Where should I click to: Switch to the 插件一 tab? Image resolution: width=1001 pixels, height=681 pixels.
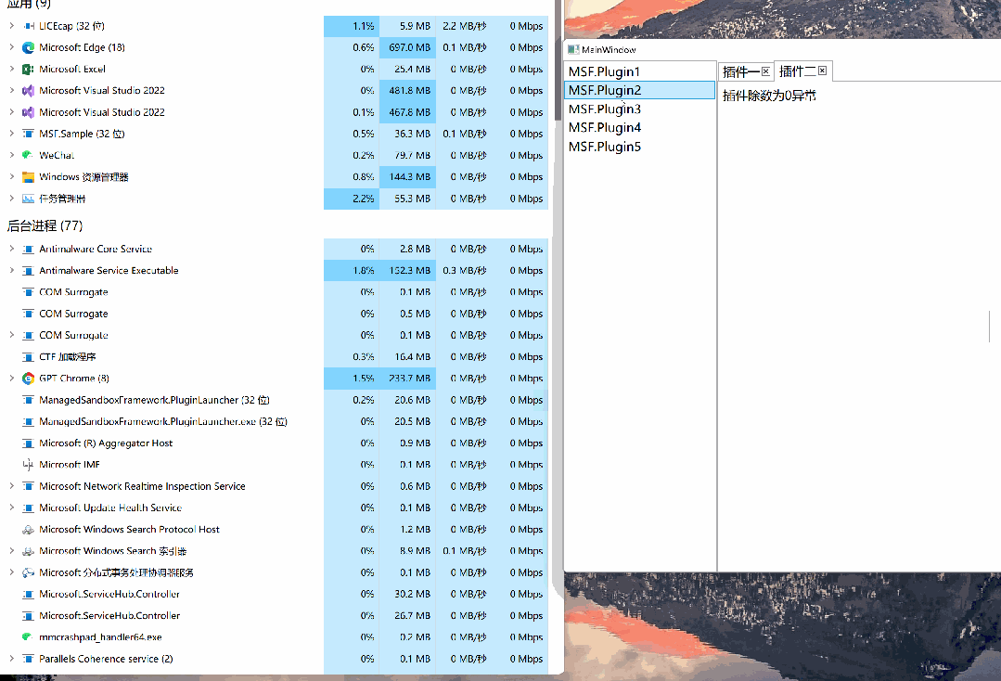click(740, 71)
